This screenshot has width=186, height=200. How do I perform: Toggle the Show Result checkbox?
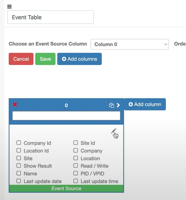19,166
